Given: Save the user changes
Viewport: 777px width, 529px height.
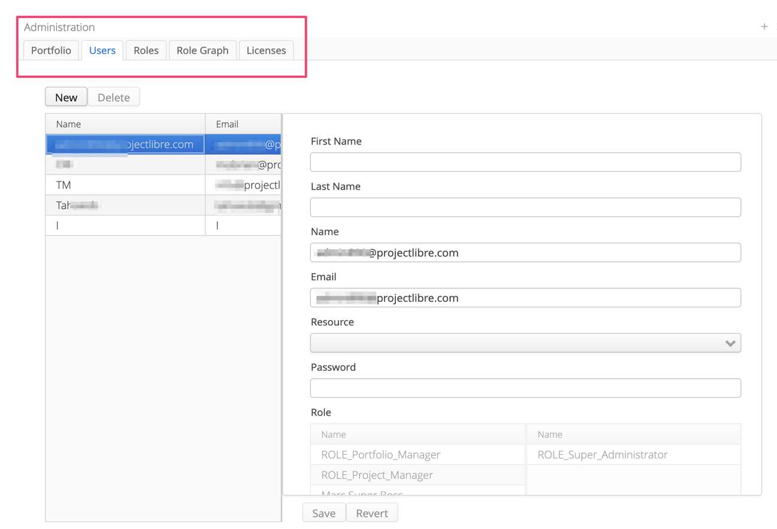Looking at the screenshot, I should click(x=324, y=513).
